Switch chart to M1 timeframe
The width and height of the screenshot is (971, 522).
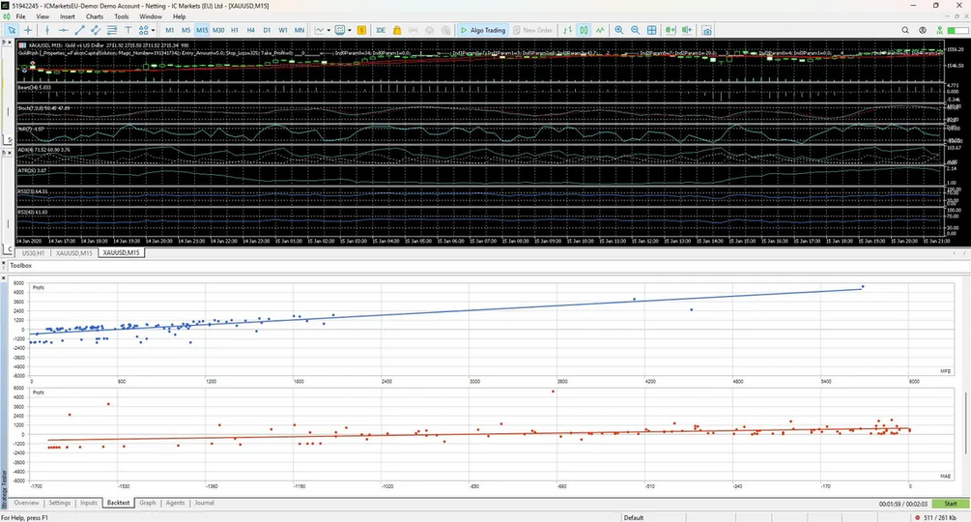click(170, 30)
